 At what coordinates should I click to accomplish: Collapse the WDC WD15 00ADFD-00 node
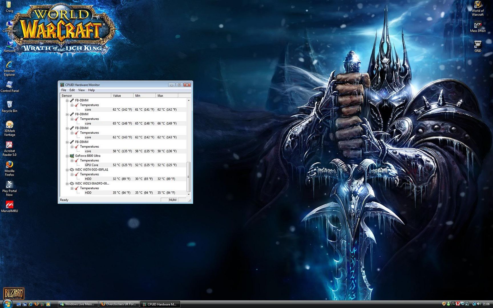tap(67, 184)
